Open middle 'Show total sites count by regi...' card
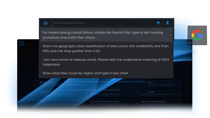Screen dimensions: 210x118 [x=107, y=112]
